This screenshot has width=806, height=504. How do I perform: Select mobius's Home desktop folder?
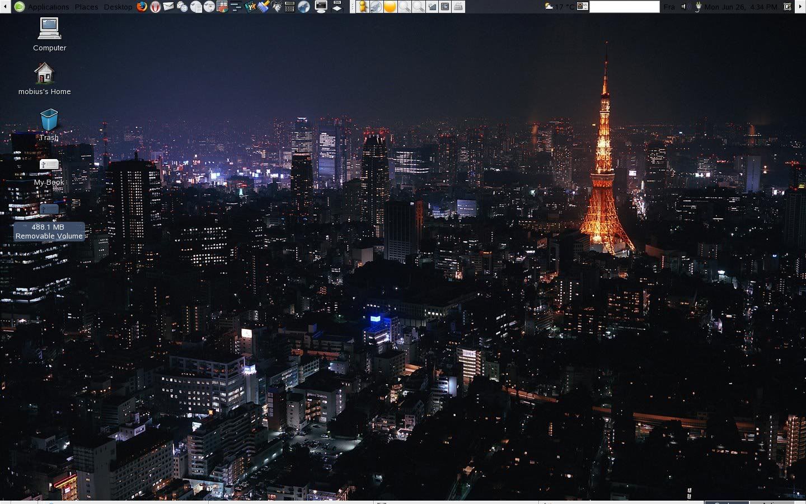(x=44, y=79)
